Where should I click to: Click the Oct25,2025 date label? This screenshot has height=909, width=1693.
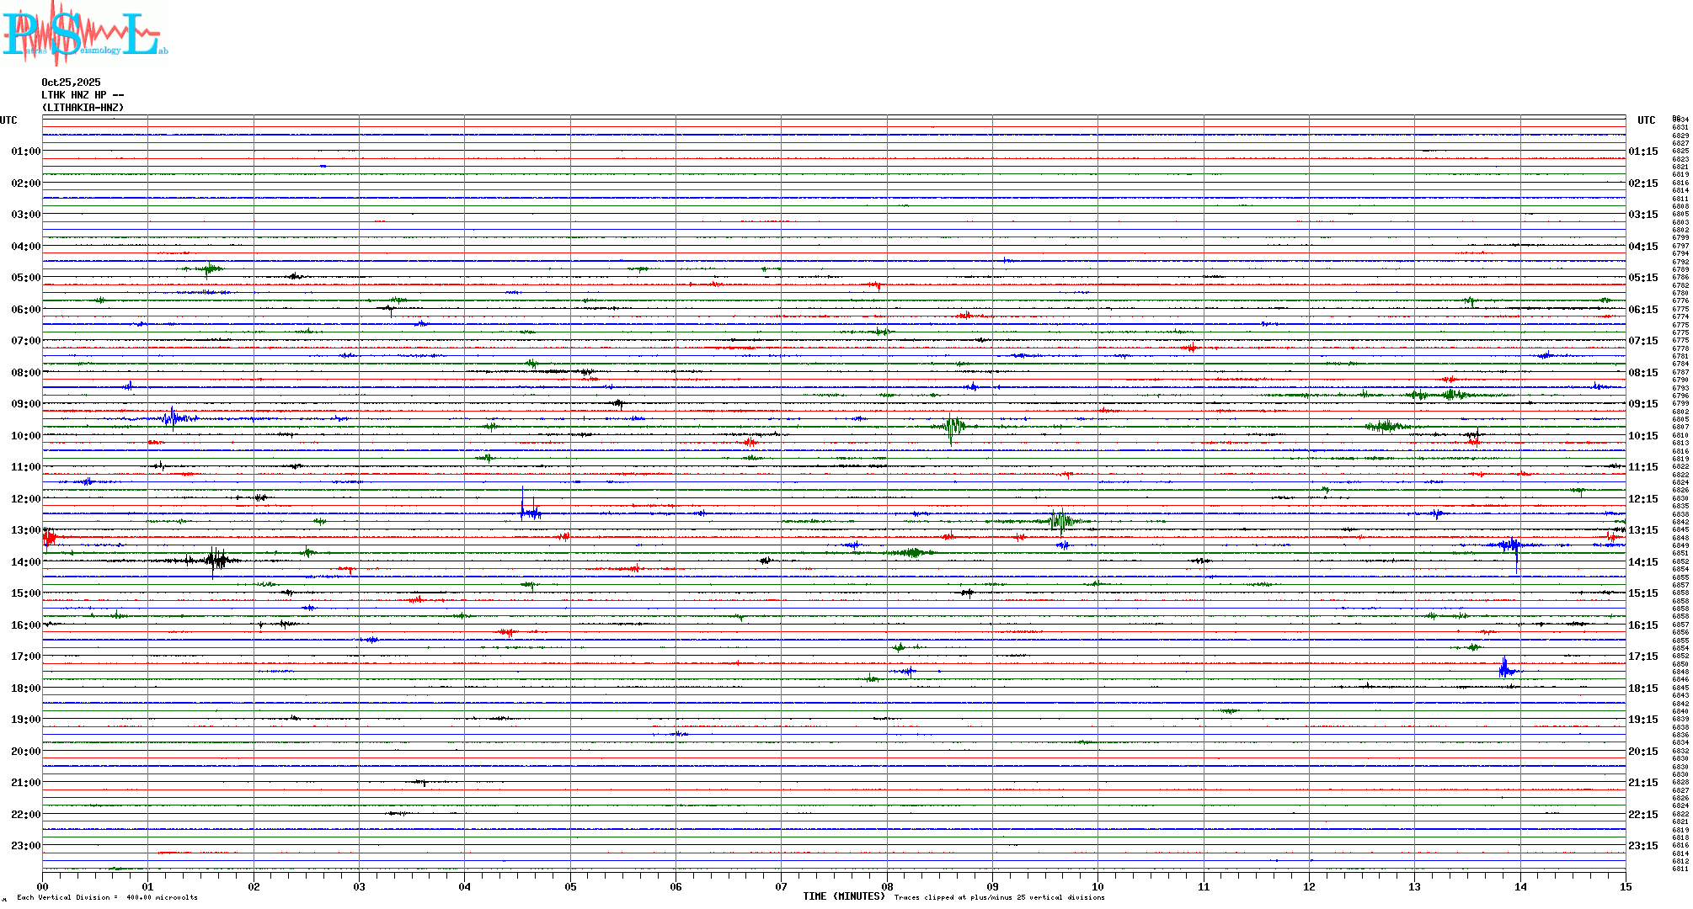click(x=71, y=82)
